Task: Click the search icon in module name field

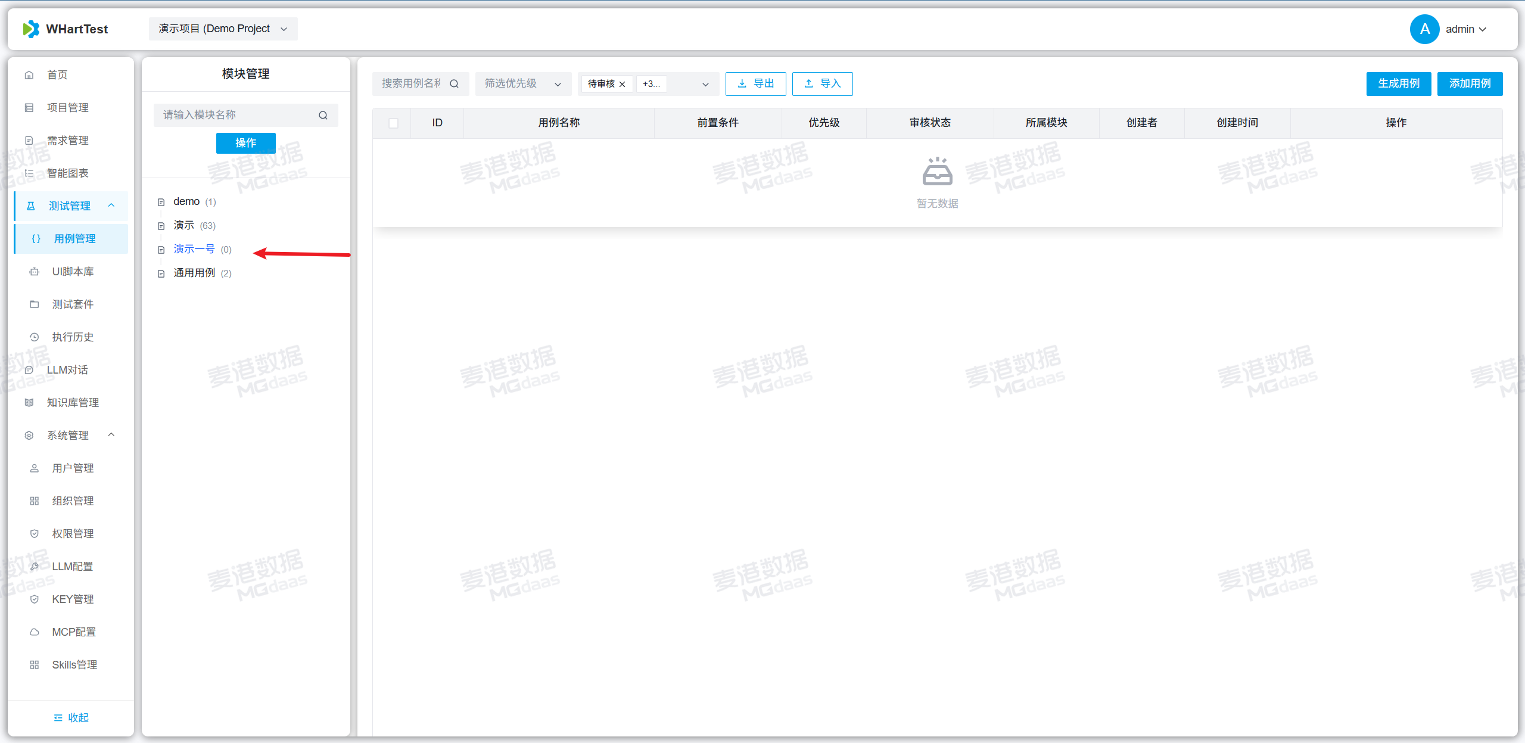Action: point(323,115)
